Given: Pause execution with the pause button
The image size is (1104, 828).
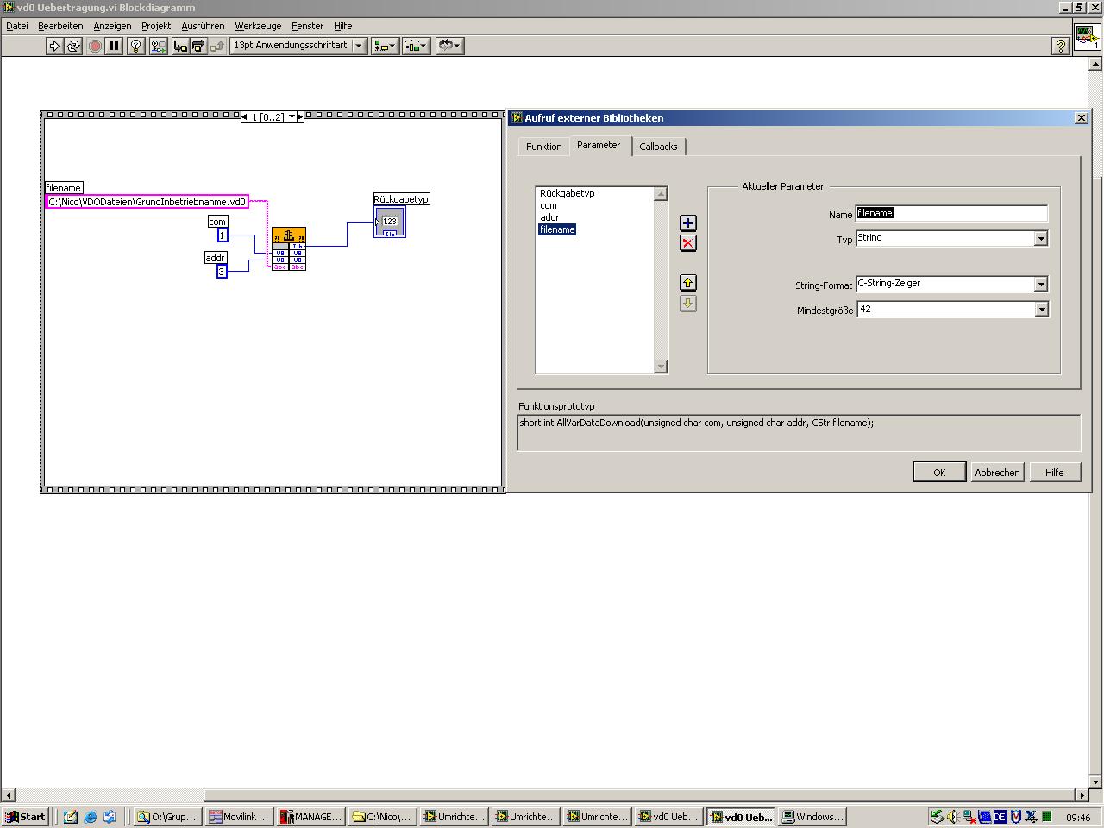Looking at the screenshot, I should [114, 46].
